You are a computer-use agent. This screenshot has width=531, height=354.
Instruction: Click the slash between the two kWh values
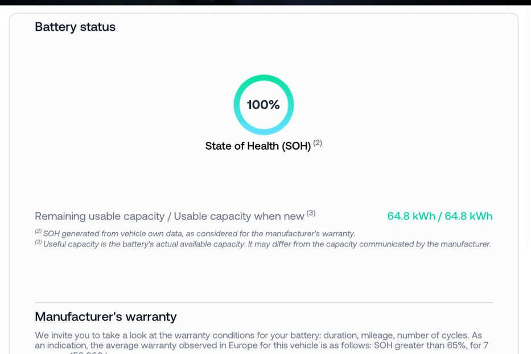click(440, 216)
